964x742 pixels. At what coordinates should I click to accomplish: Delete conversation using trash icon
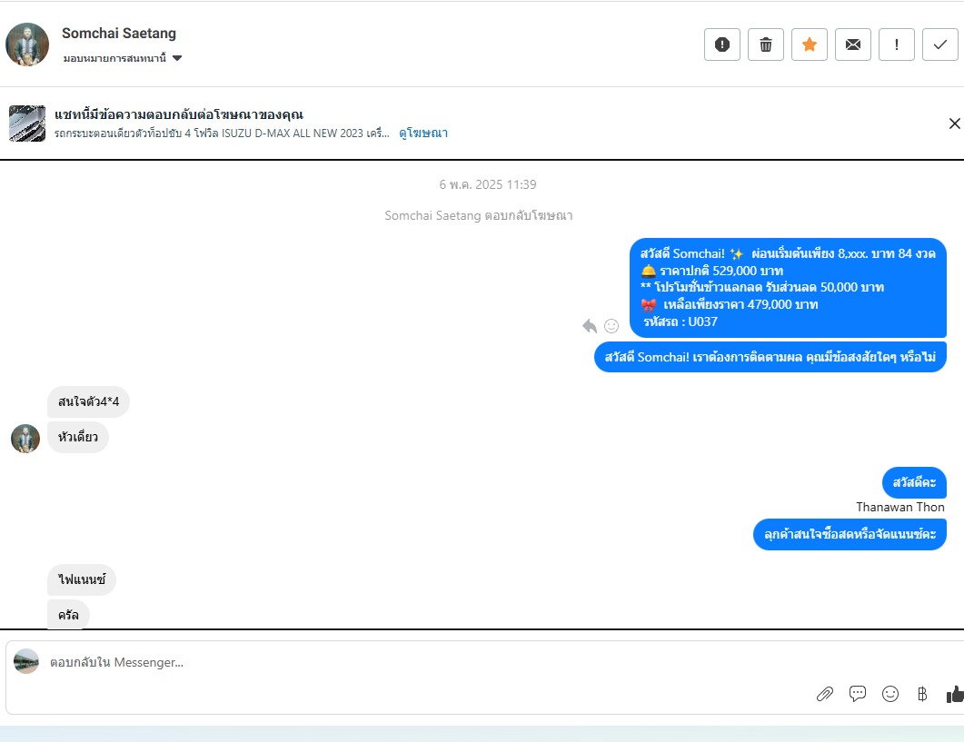765,45
